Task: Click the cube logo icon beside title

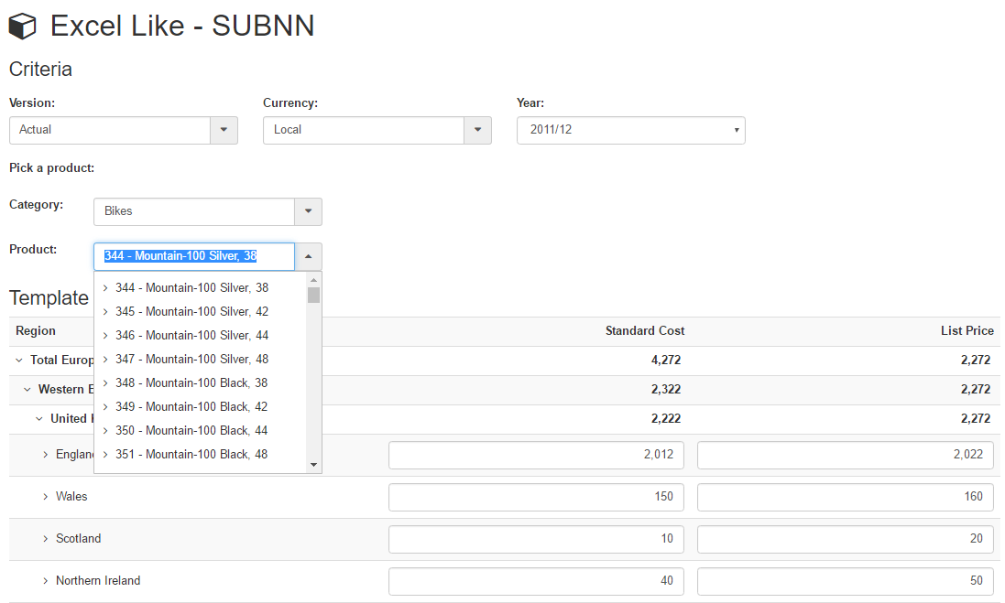Action: (x=22, y=27)
